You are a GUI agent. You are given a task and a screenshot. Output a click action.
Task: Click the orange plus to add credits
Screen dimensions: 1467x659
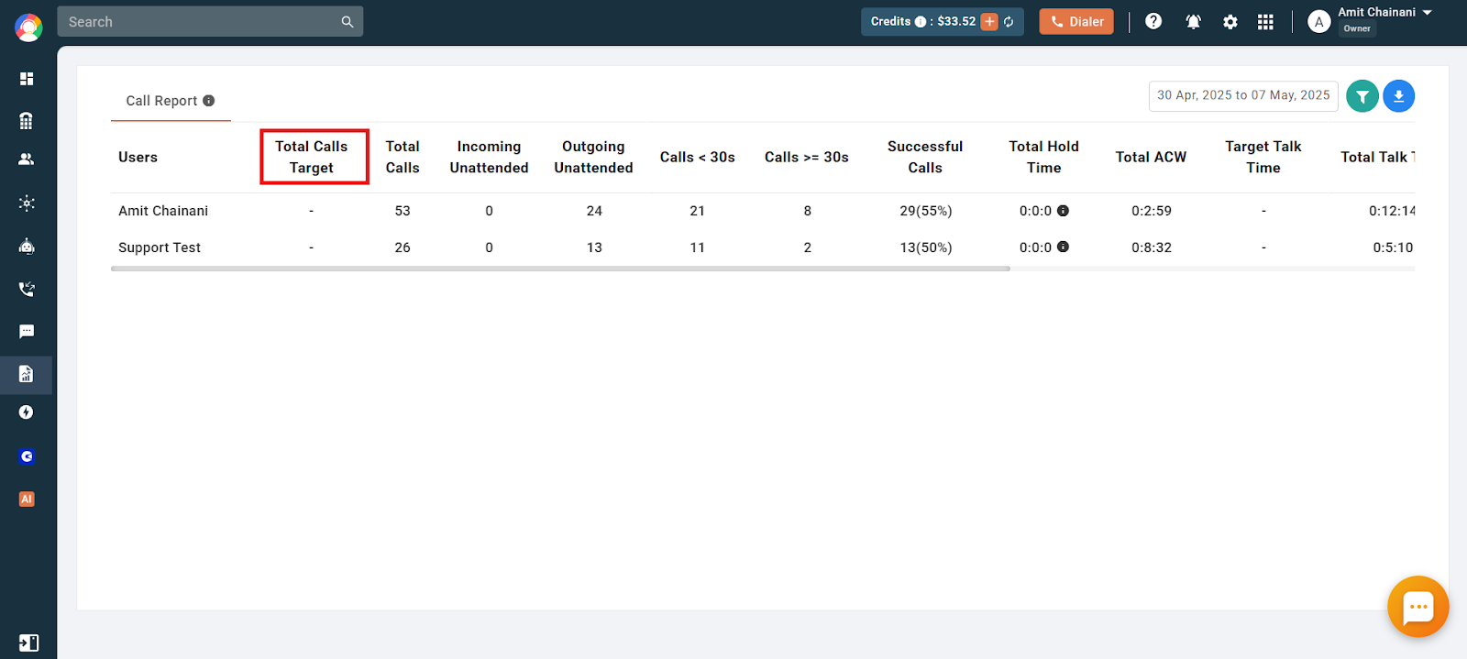[989, 22]
